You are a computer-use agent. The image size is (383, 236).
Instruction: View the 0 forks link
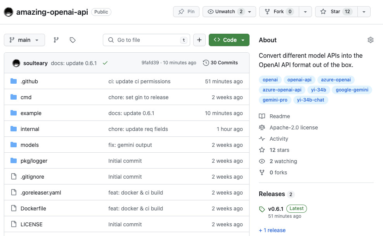[278, 172]
